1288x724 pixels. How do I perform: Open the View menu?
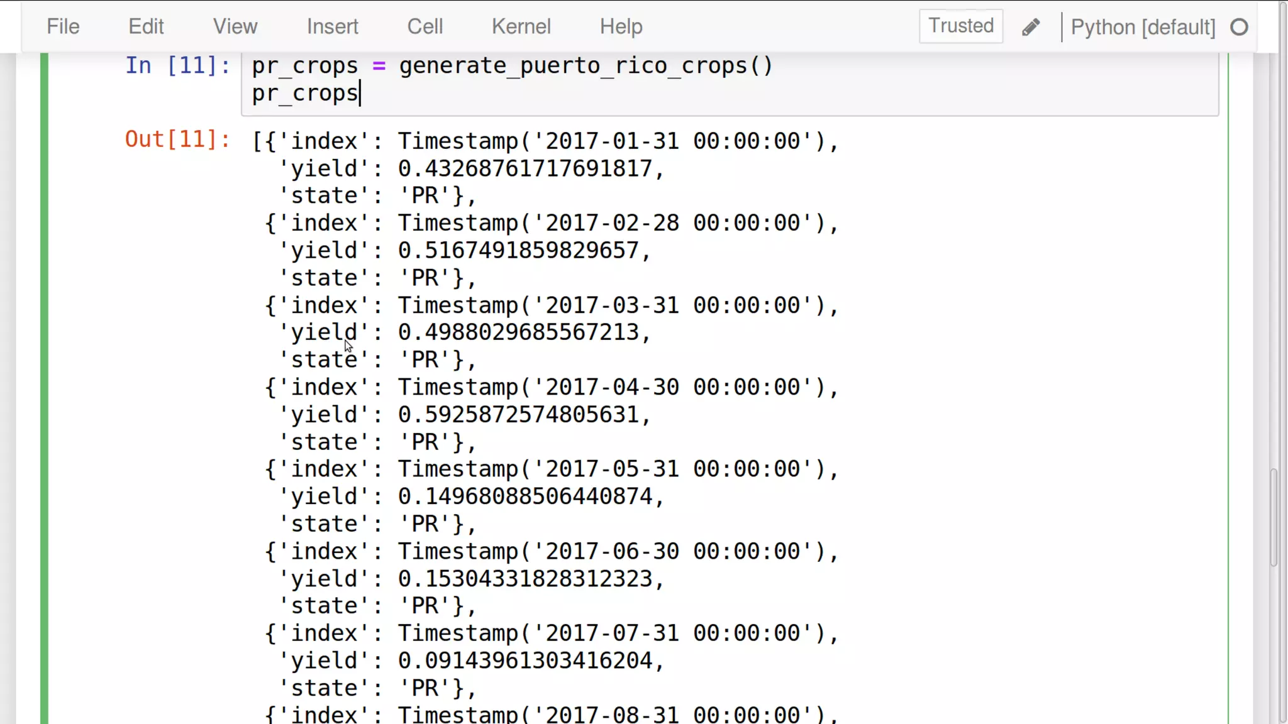click(x=235, y=26)
